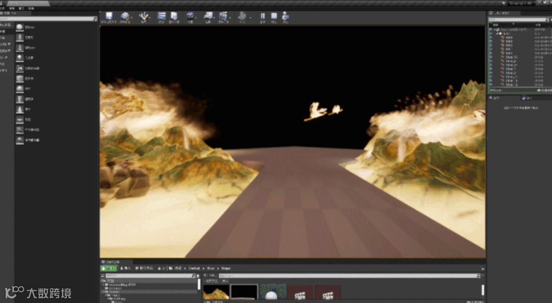
Task: Click the greyed-out Build toolbar icon
Action: point(242,16)
